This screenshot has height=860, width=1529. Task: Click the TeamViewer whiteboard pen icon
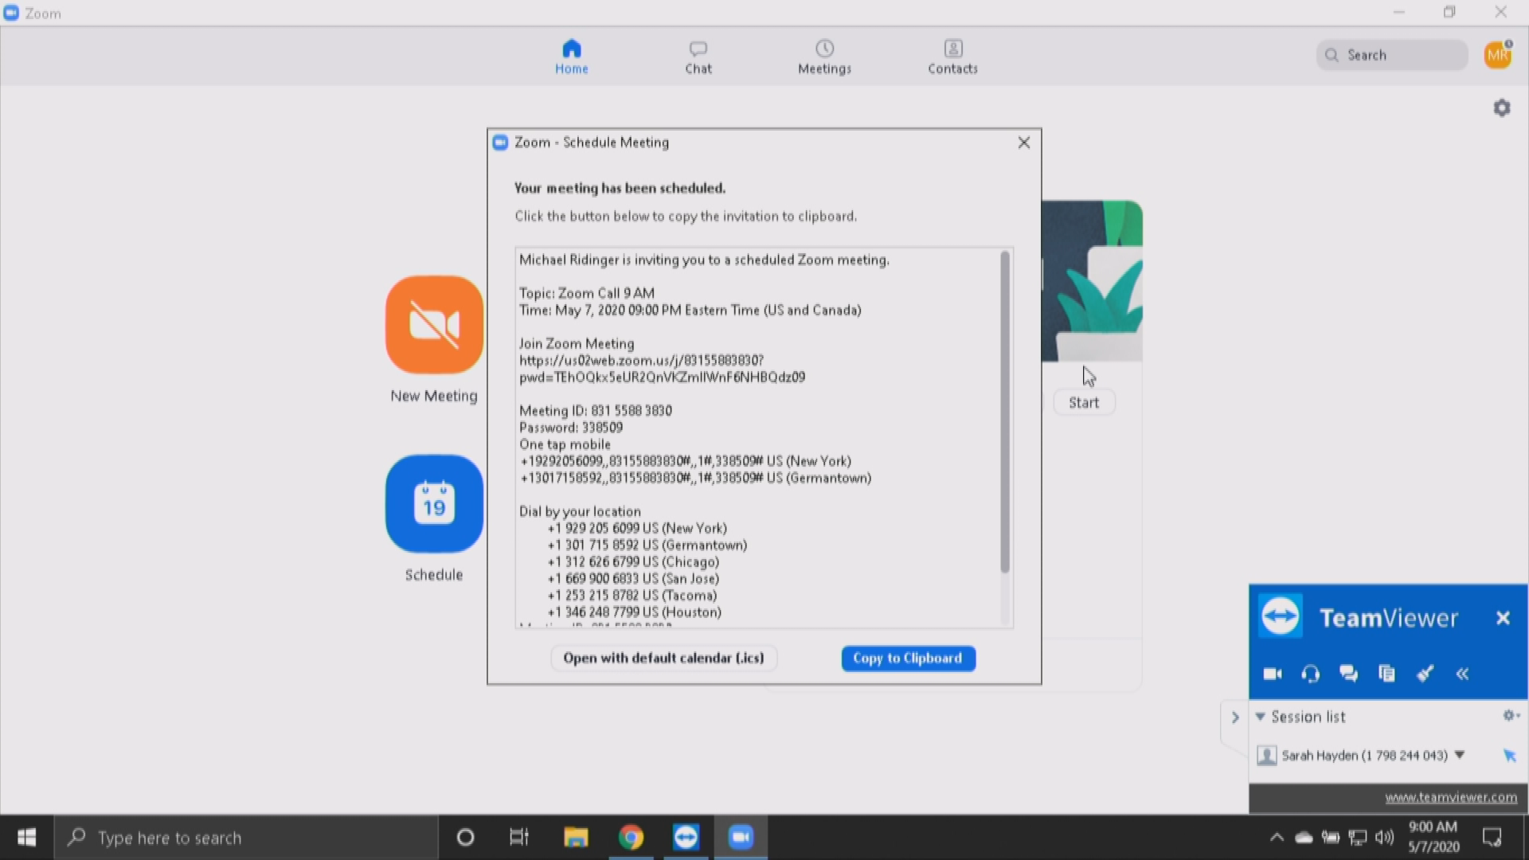pos(1425,674)
